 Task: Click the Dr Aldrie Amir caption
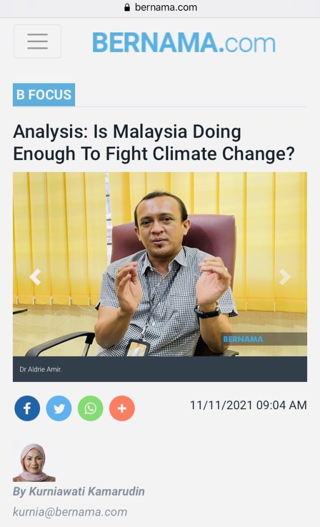click(41, 369)
